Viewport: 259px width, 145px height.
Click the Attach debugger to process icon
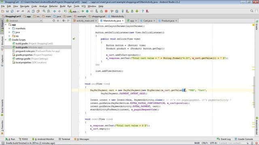pos(97,11)
